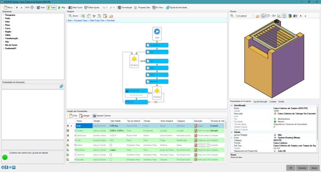
Task: Click the Cancelar button
Action: pos(302,168)
